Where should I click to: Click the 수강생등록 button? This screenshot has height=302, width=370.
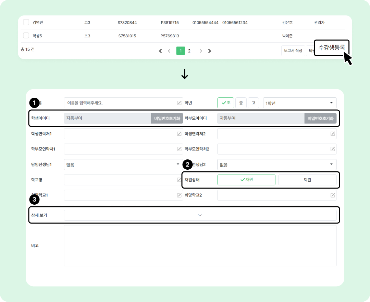[331, 48]
